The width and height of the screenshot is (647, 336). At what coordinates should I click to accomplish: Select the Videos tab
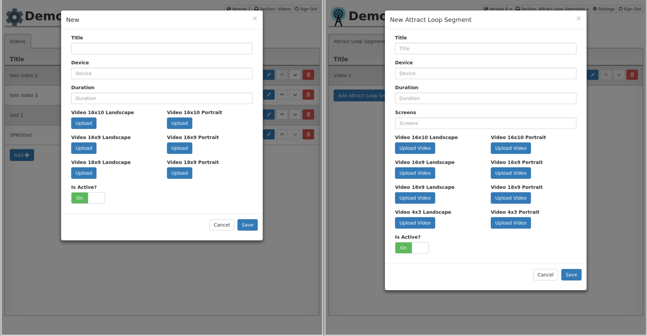pyautogui.click(x=18, y=41)
